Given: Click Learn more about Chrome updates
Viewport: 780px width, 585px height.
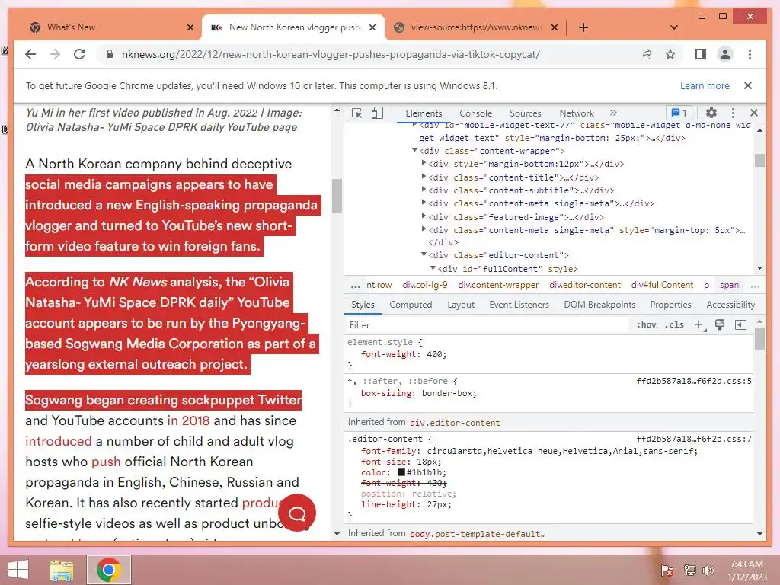Looking at the screenshot, I should [x=705, y=85].
